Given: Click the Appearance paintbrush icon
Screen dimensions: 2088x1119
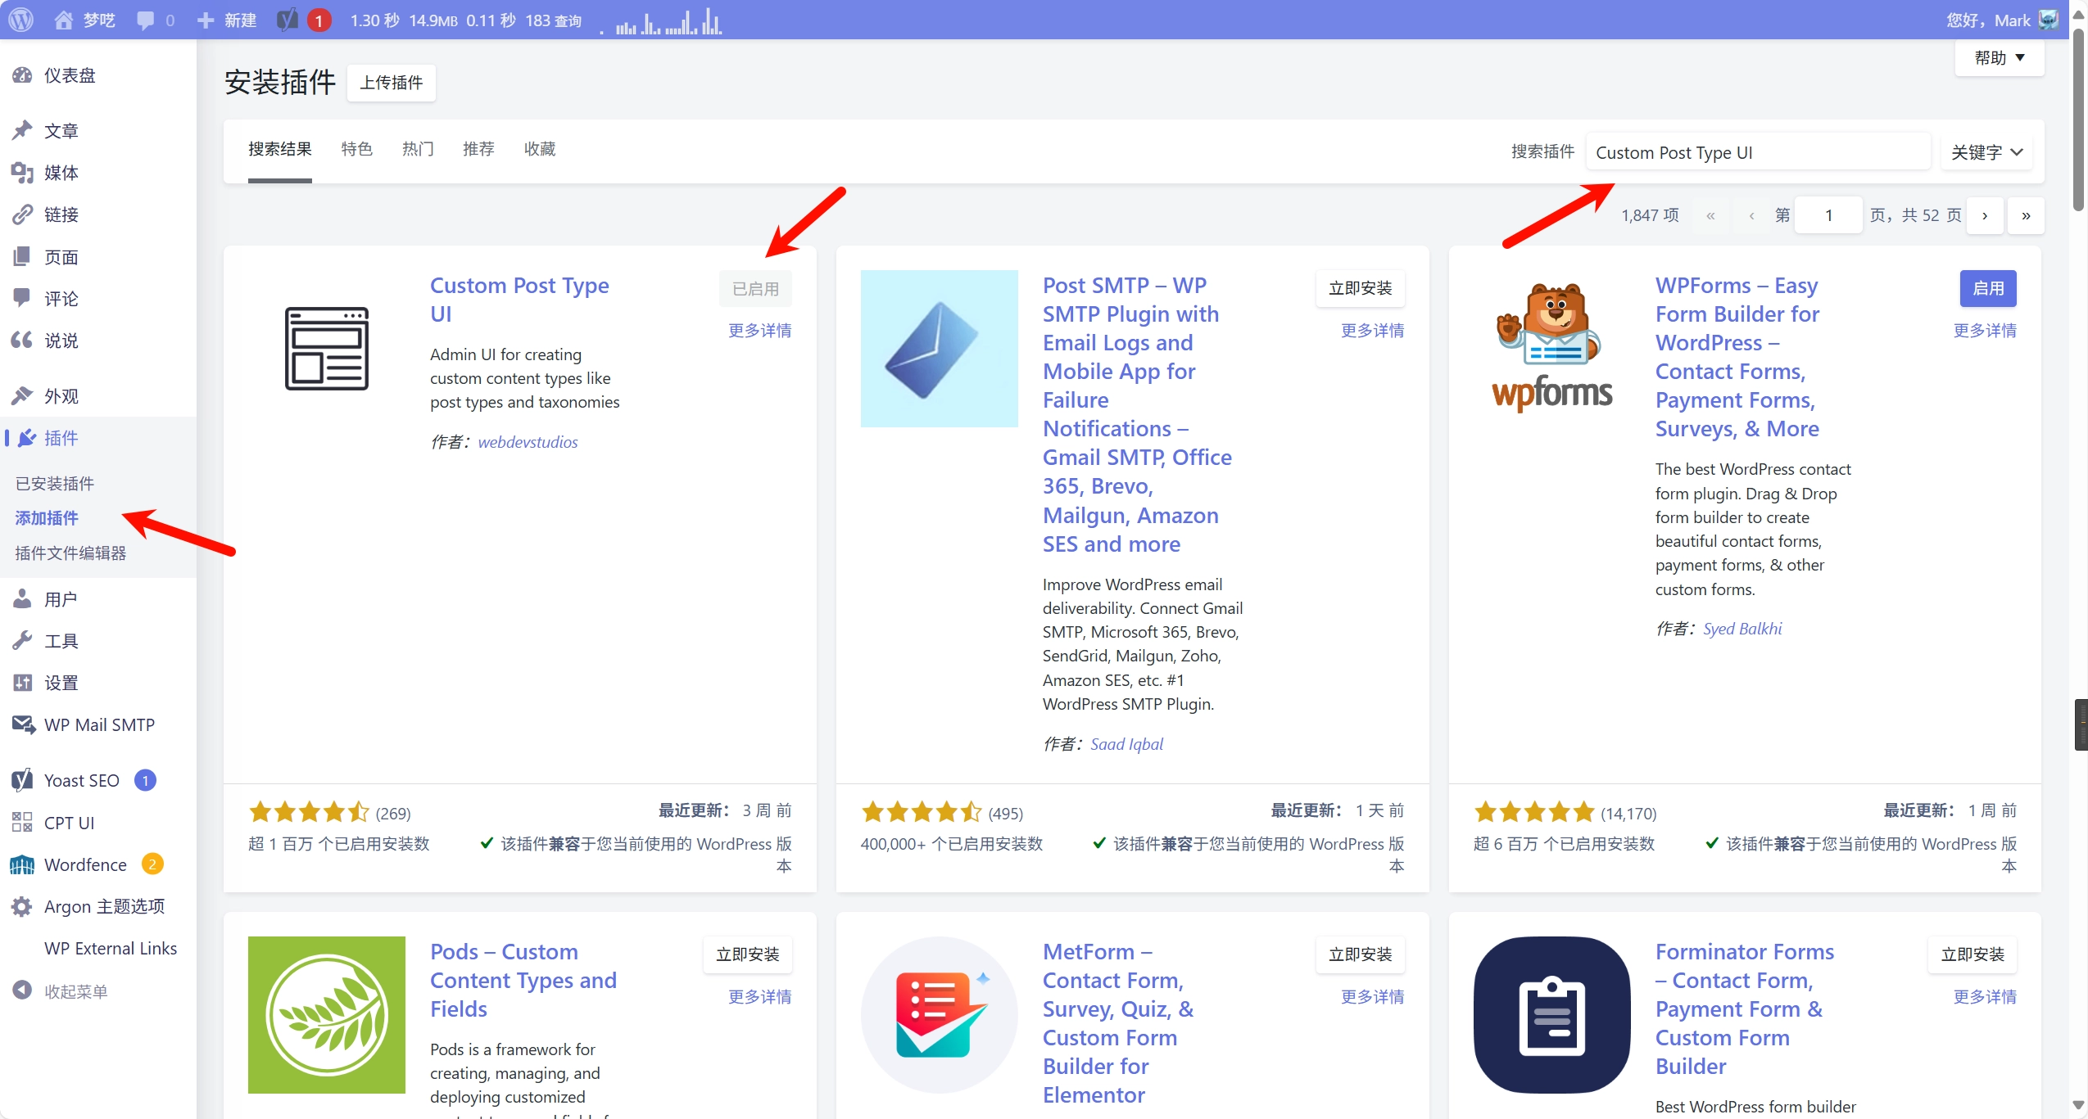Looking at the screenshot, I should point(22,396).
